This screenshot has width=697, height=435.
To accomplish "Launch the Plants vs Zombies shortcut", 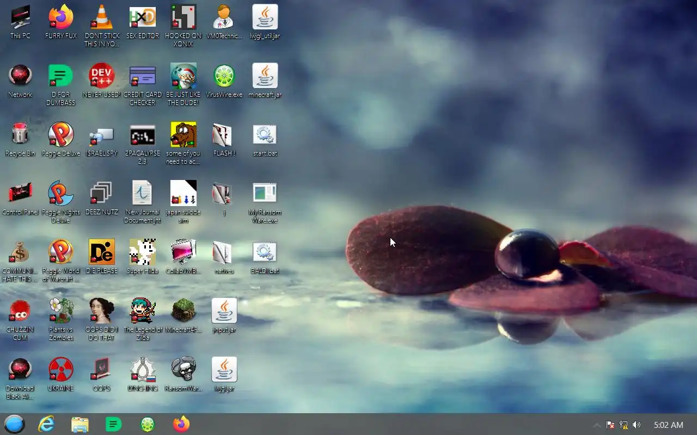I will point(61,320).
